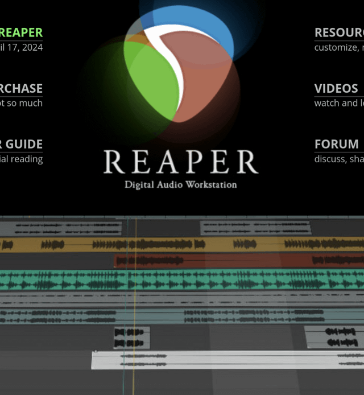This screenshot has width=364, height=395.
Task: Open the Videos link
Action: coord(336,88)
